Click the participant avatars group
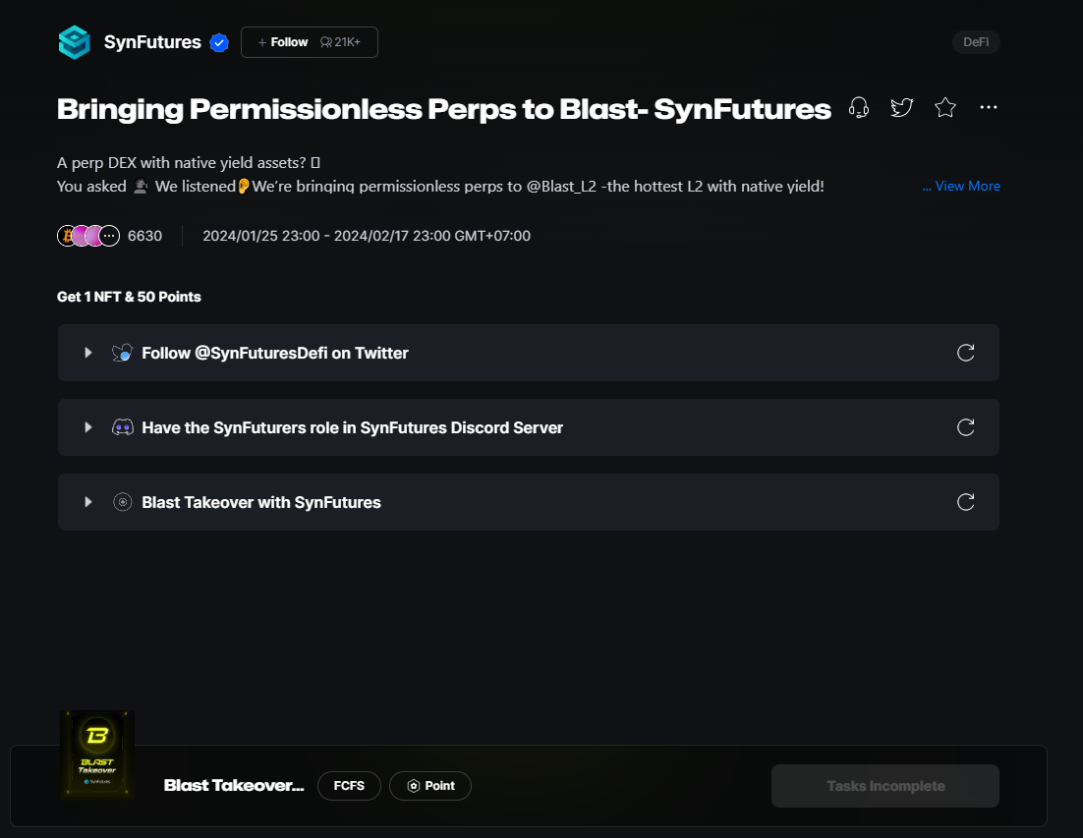Image resolution: width=1083 pixels, height=838 pixels. tap(88, 236)
